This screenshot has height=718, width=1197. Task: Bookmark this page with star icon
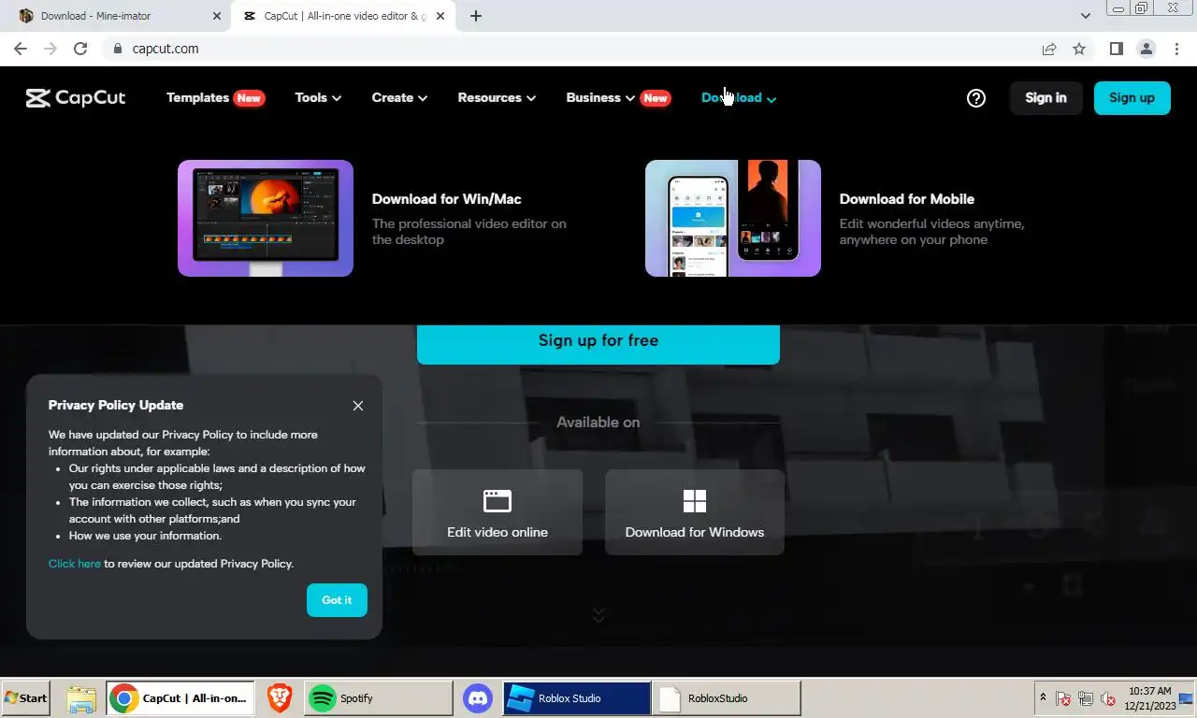click(x=1079, y=49)
